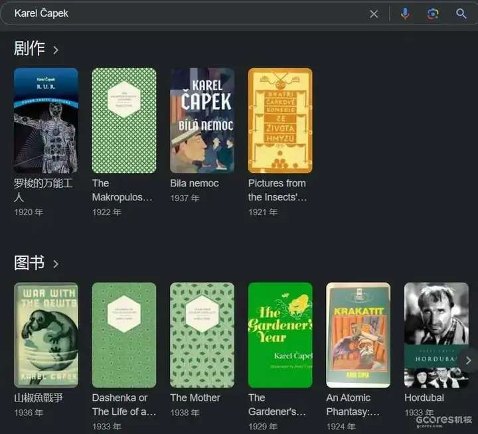478x434 pixels.
Task: Click the year 1936 年
Action: (x=29, y=413)
